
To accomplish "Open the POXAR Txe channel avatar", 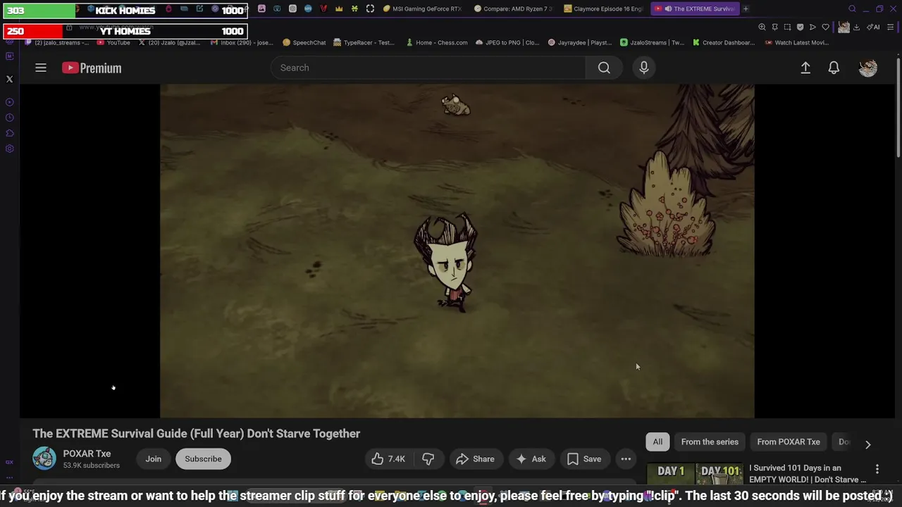I will pos(44,459).
